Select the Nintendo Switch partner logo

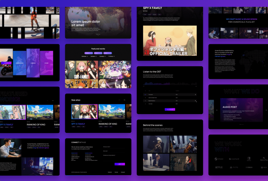click(249, 159)
